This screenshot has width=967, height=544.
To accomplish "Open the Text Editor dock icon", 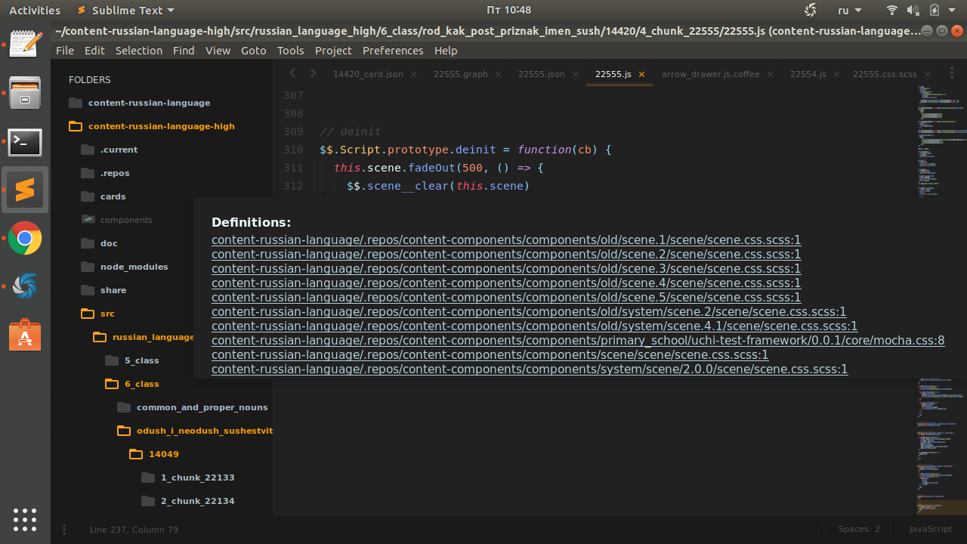I will (25, 43).
